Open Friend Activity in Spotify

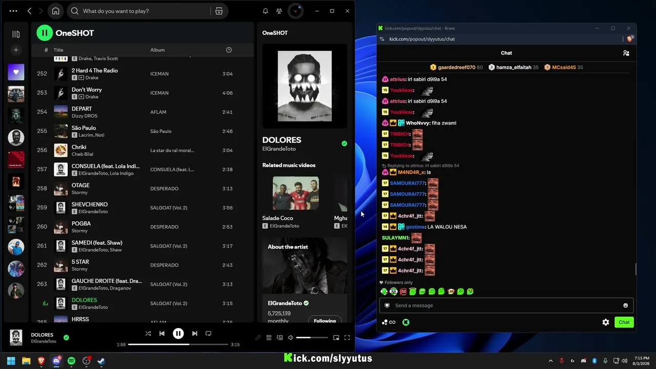click(x=279, y=11)
